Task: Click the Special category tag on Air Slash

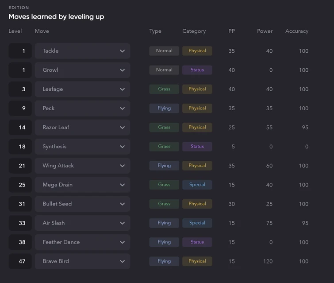Action: tap(197, 223)
